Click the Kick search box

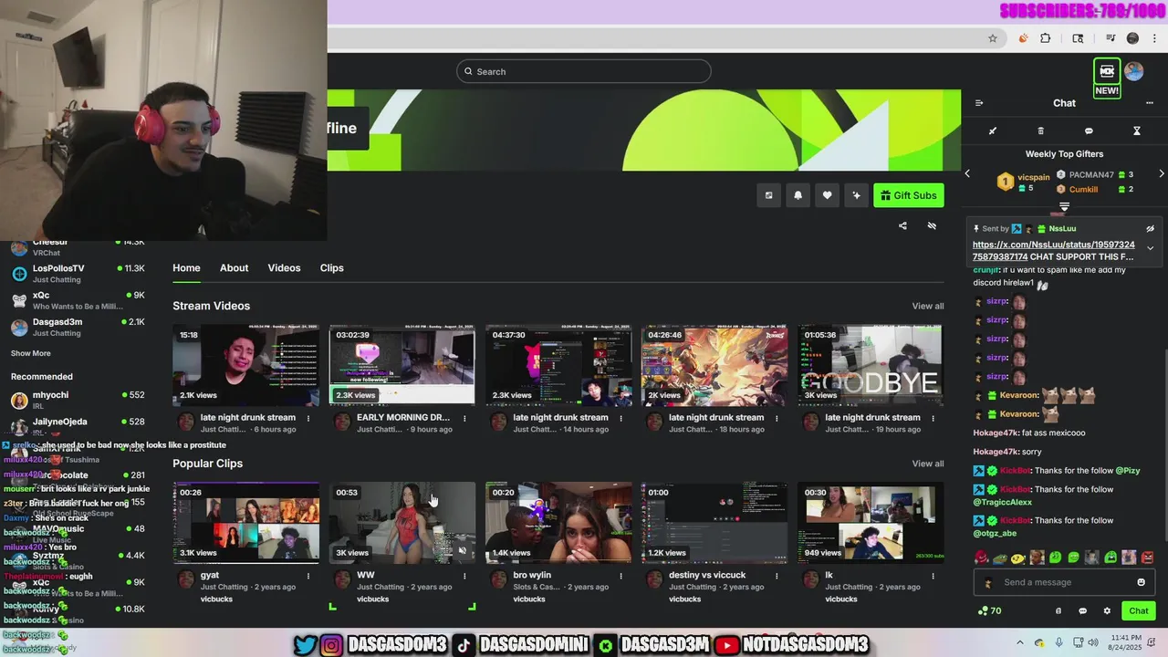(x=584, y=71)
